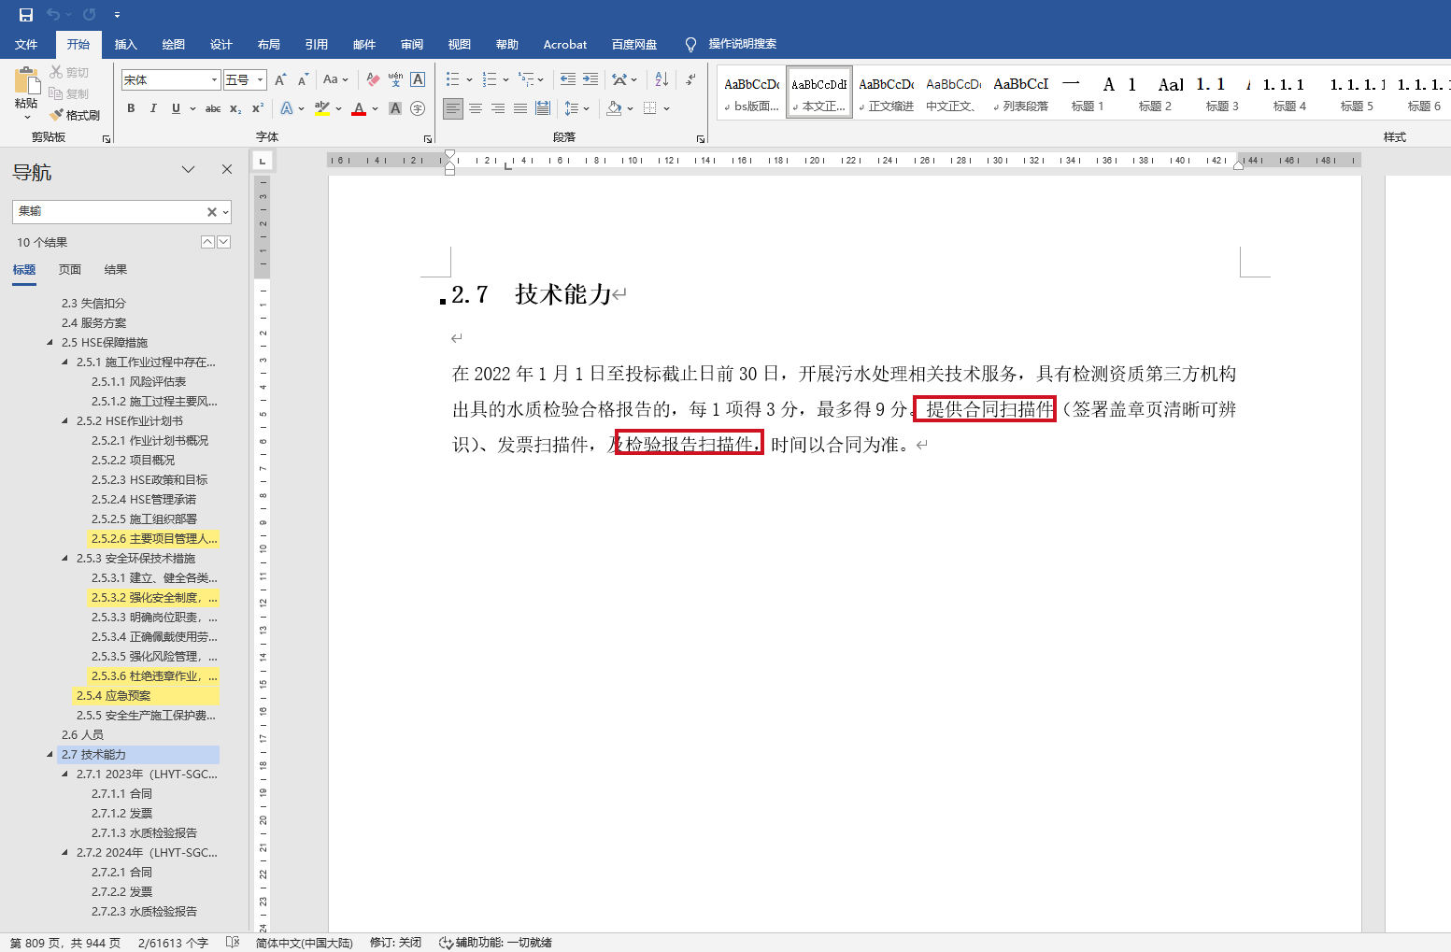The width and height of the screenshot is (1451, 952).
Task: Justify the paragraph text
Action: pyautogui.click(x=520, y=108)
